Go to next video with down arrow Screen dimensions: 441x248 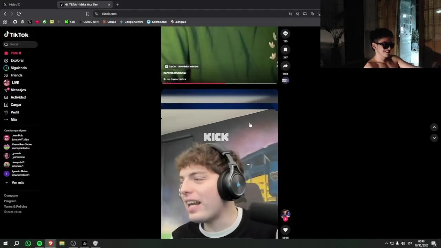[x=434, y=138]
